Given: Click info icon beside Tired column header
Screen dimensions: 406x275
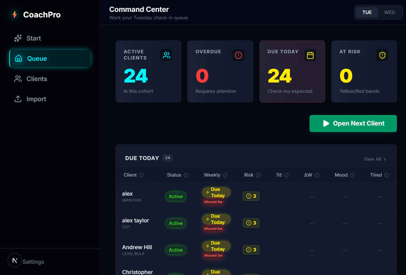Looking at the screenshot, I should click(x=387, y=175).
